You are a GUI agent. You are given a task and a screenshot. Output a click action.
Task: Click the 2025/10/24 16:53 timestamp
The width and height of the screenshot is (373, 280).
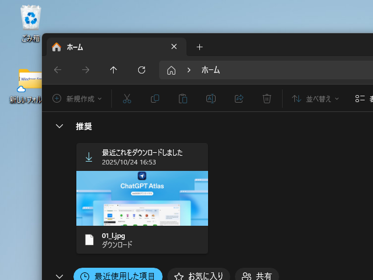click(129, 162)
